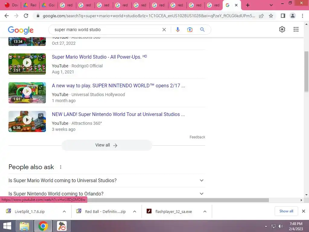Play the 6:36 Super Nintendo World thumbnail
Image resolution: width=309 pixels, height=232 pixels.
pos(27,121)
